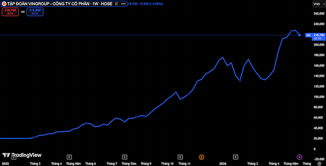The height and width of the screenshot is (166, 326).
Task: Click the Tháng Tám time axis label
Action: pos(129,164)
